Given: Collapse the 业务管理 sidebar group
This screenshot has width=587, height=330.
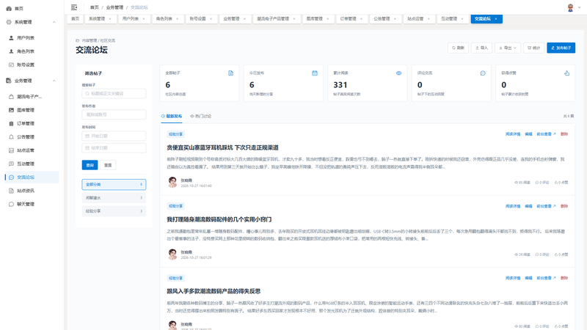Looking at the screenshot, I should pos(54,81).
